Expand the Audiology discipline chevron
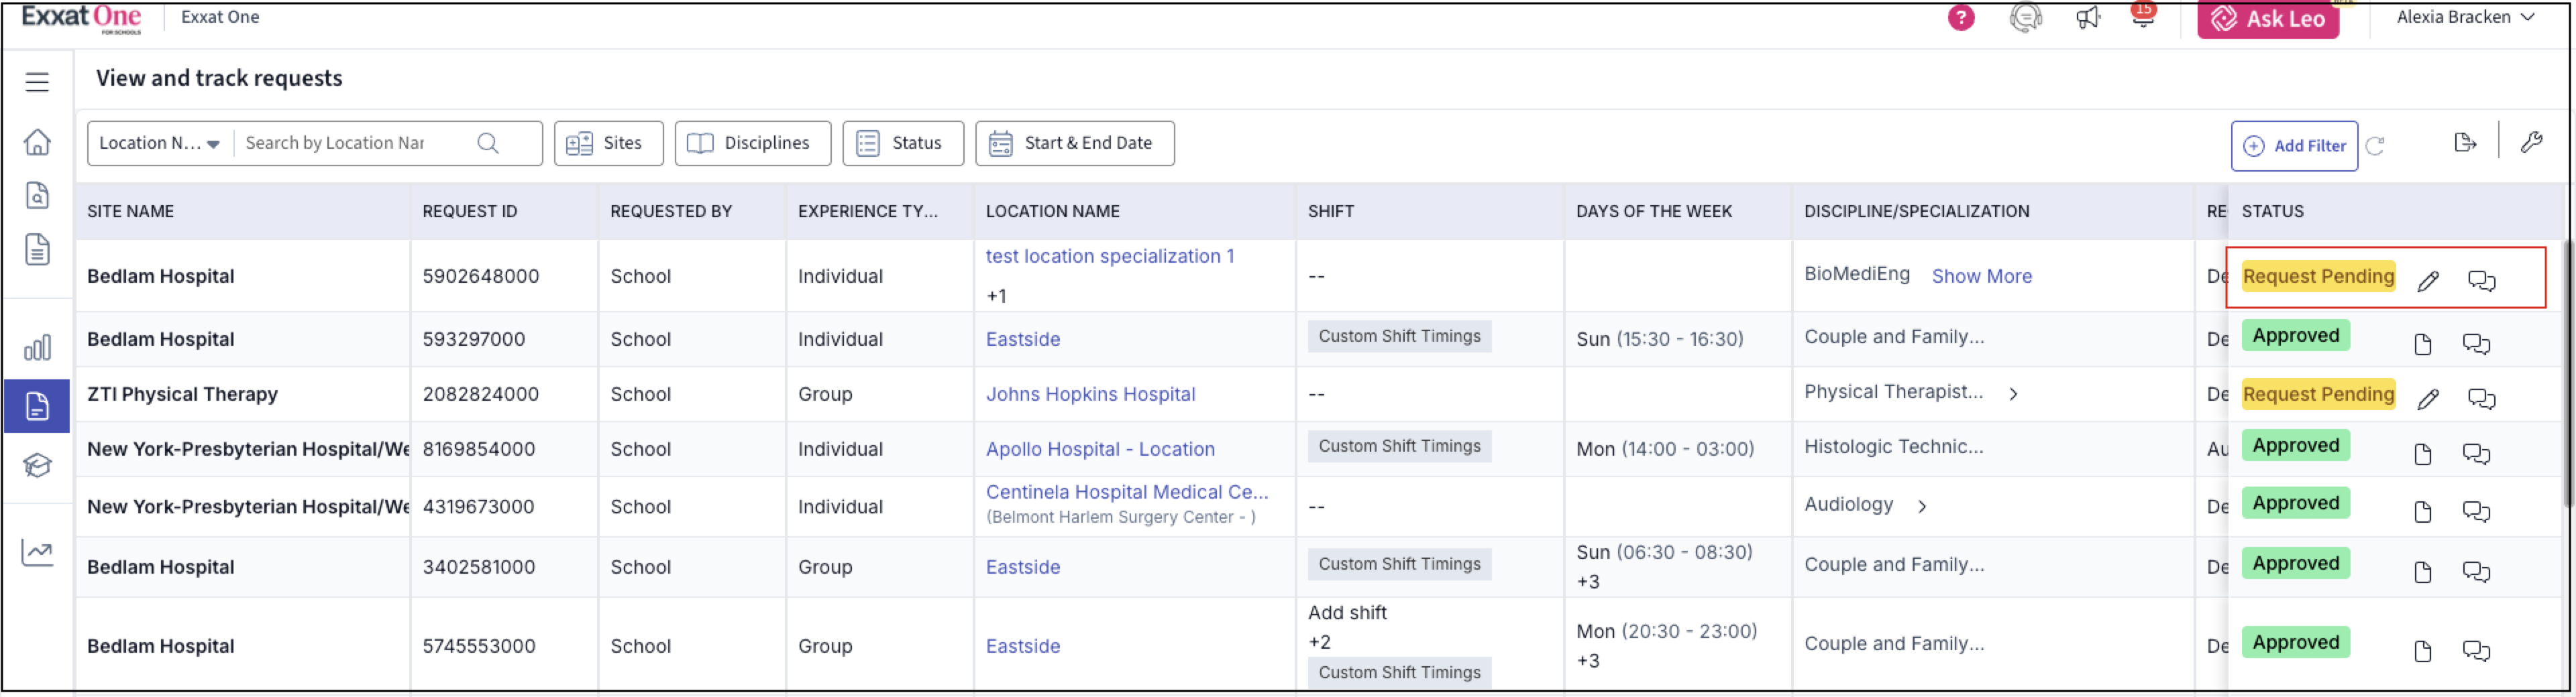Viewport: 2576px width, 697px height. click(1922, 506)
